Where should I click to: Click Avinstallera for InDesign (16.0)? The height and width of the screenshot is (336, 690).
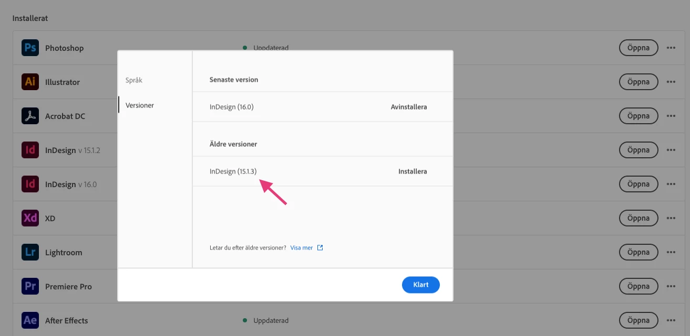click(x=409, y=107)
